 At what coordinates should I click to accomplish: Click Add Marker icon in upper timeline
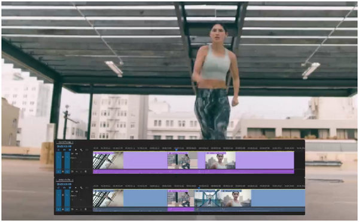tap(76, 150)
